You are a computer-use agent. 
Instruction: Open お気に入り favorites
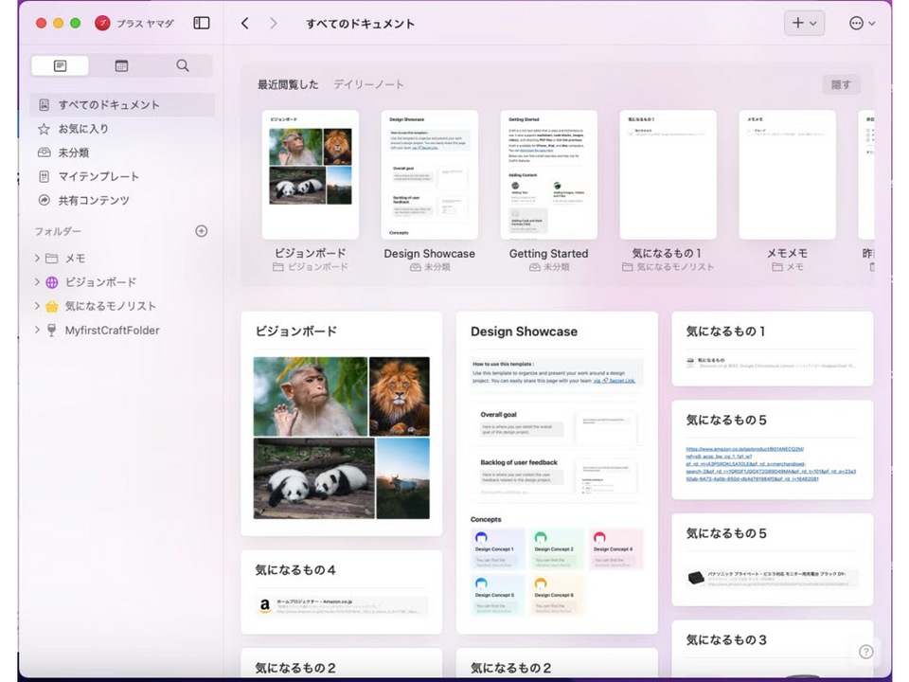coord(83,129)
